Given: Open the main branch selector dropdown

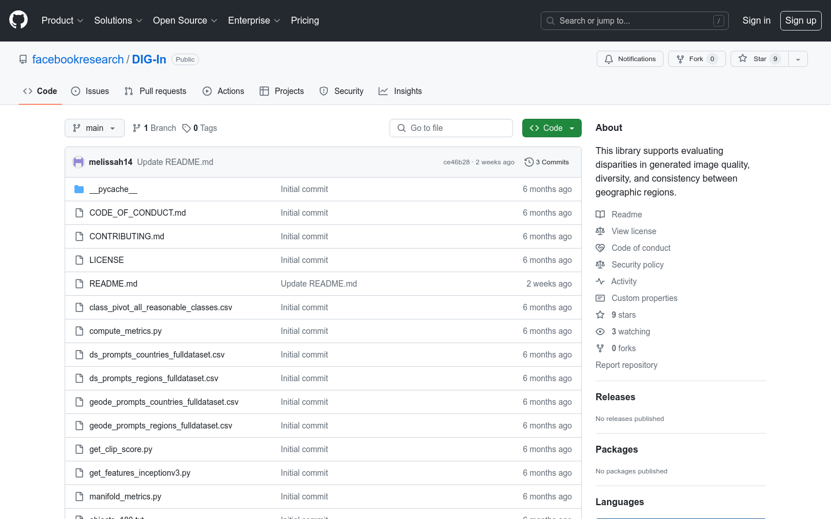Looking at the screenshot, I should pos(95,128).
